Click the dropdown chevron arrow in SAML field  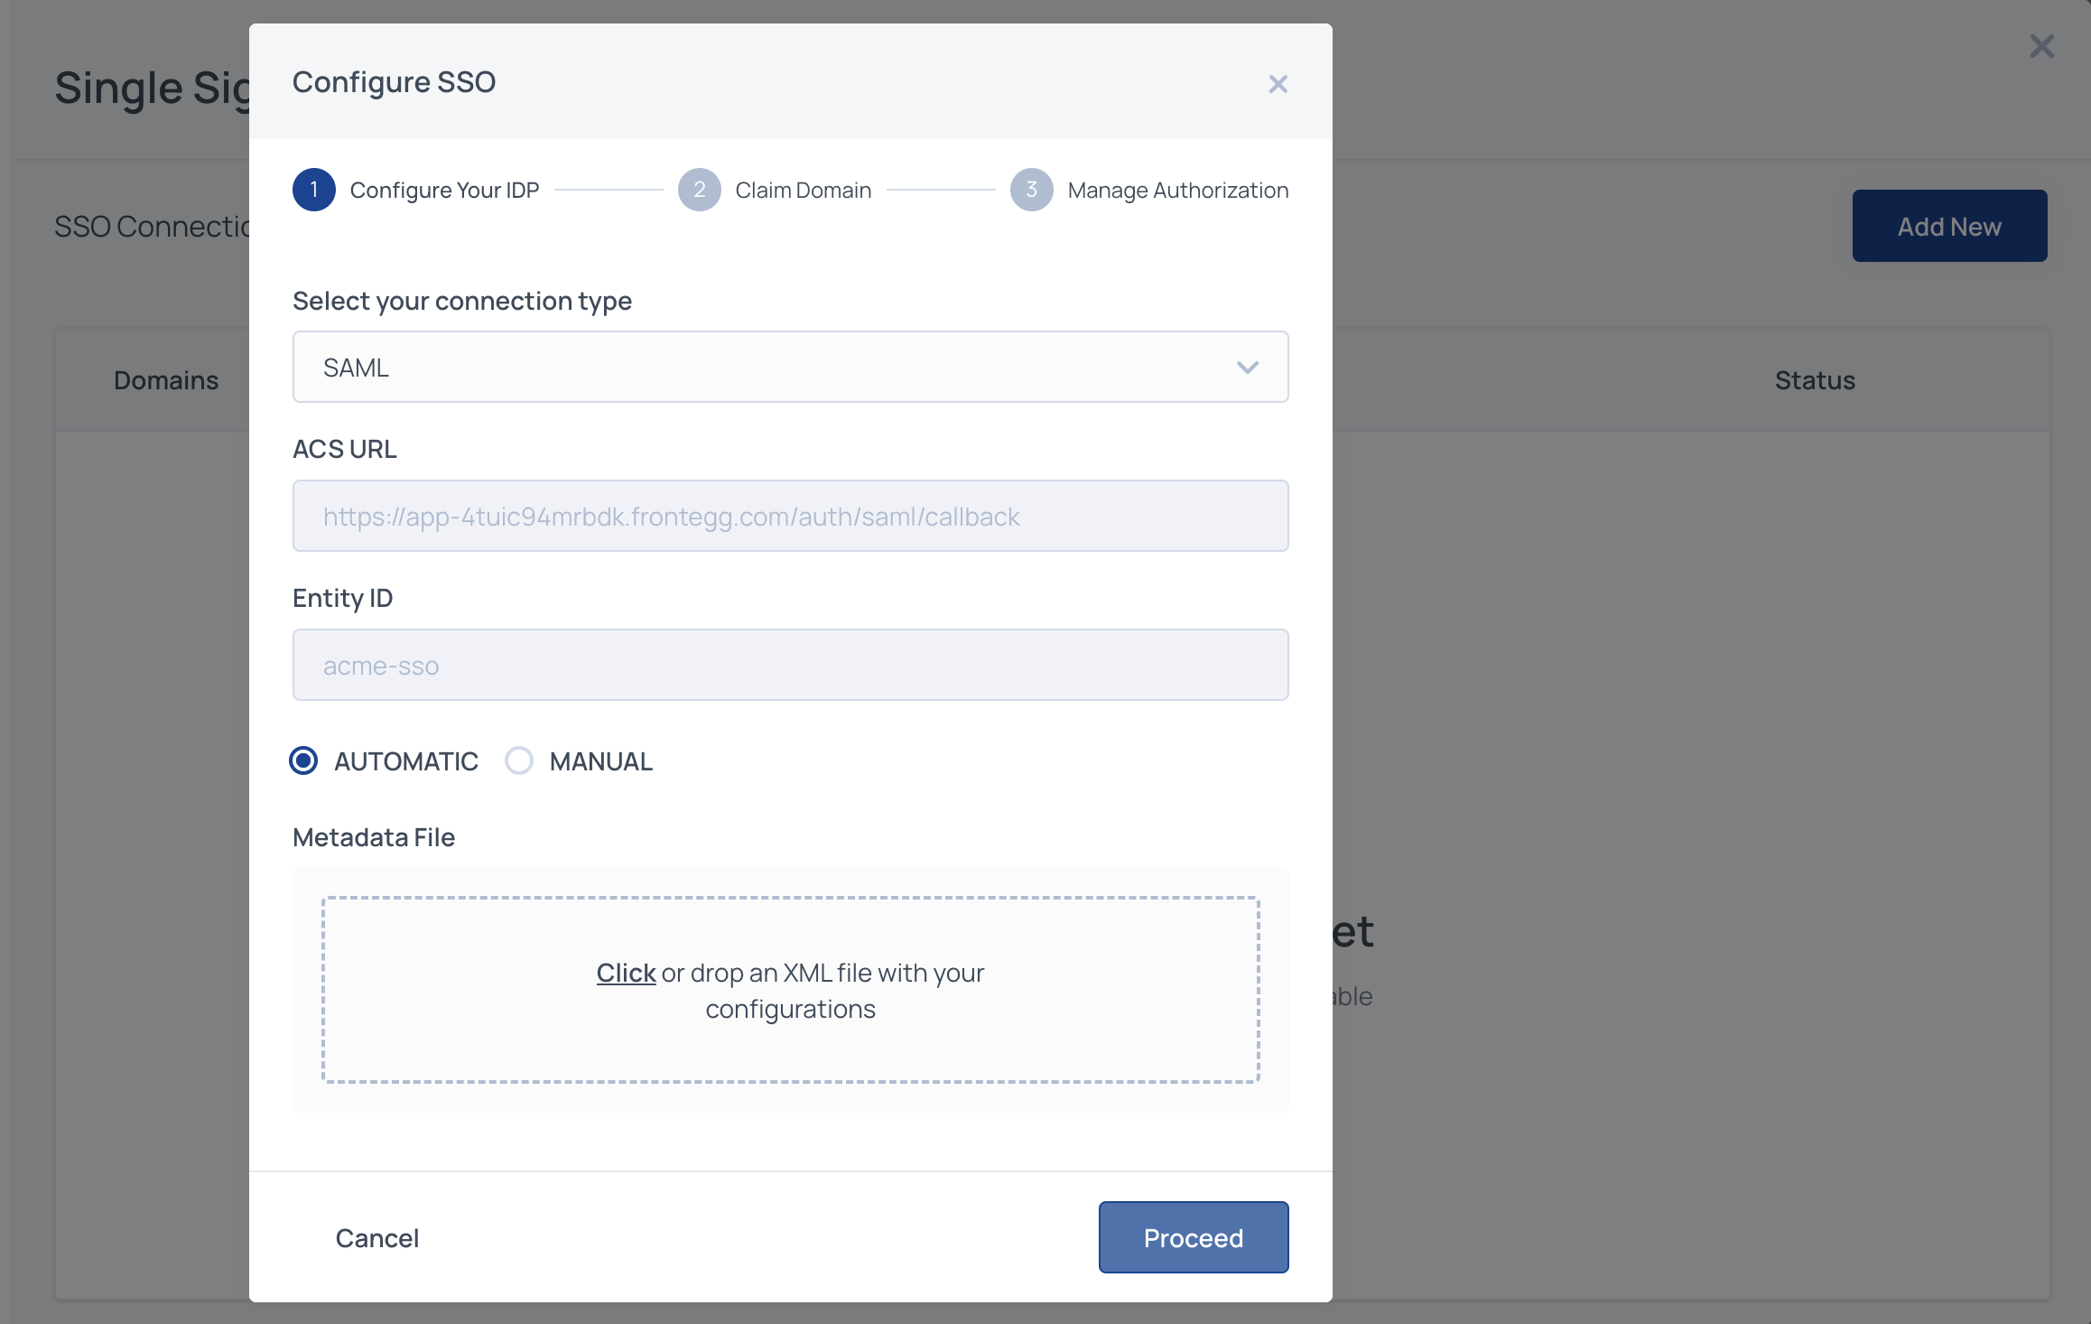point(1247,367)
